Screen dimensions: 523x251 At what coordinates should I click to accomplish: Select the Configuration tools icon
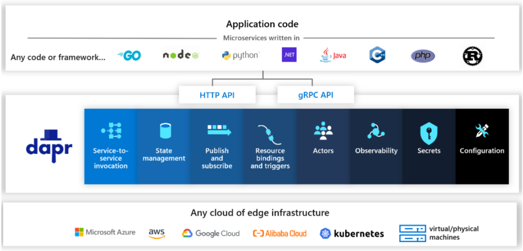click(x=482, y=131)
